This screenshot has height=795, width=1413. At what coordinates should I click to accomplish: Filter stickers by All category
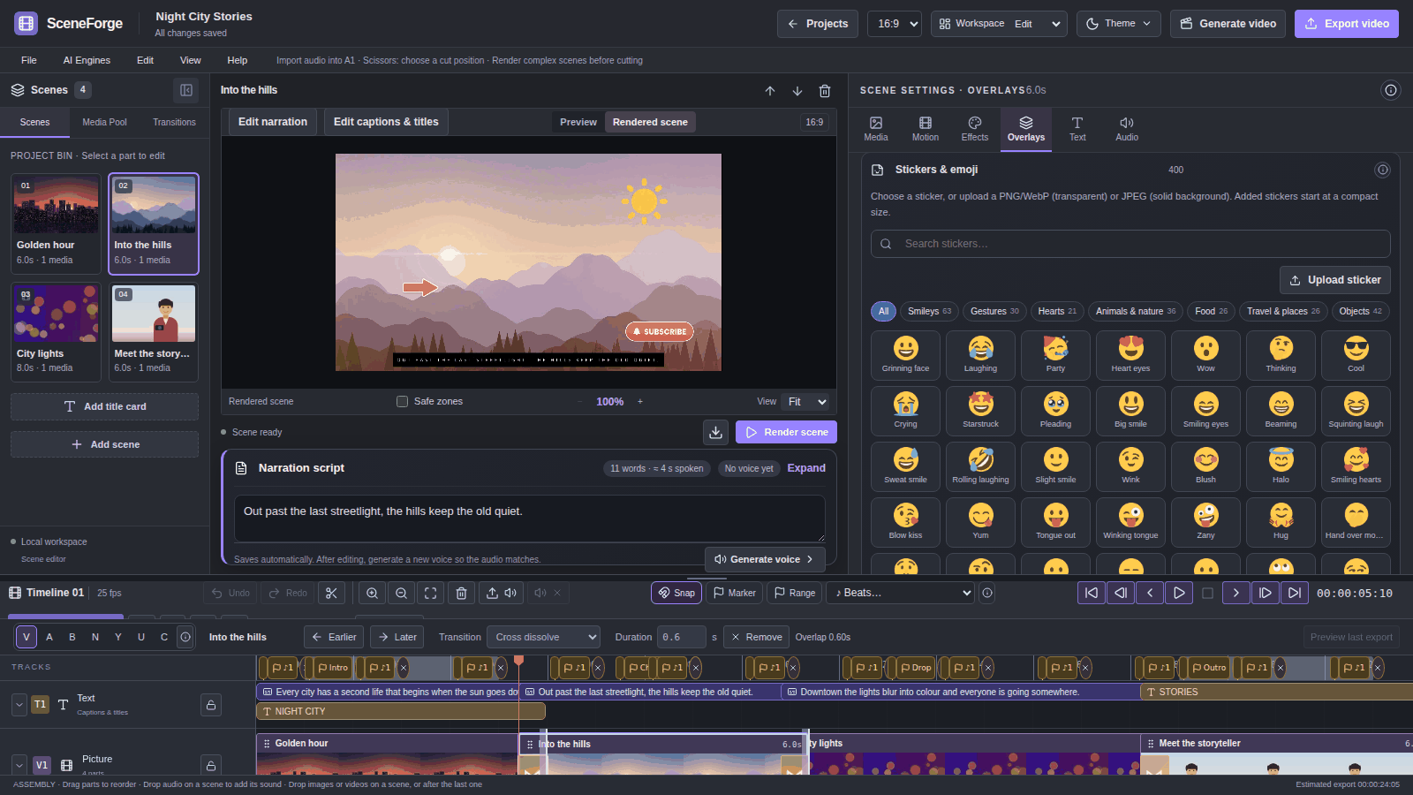[883, 311]
